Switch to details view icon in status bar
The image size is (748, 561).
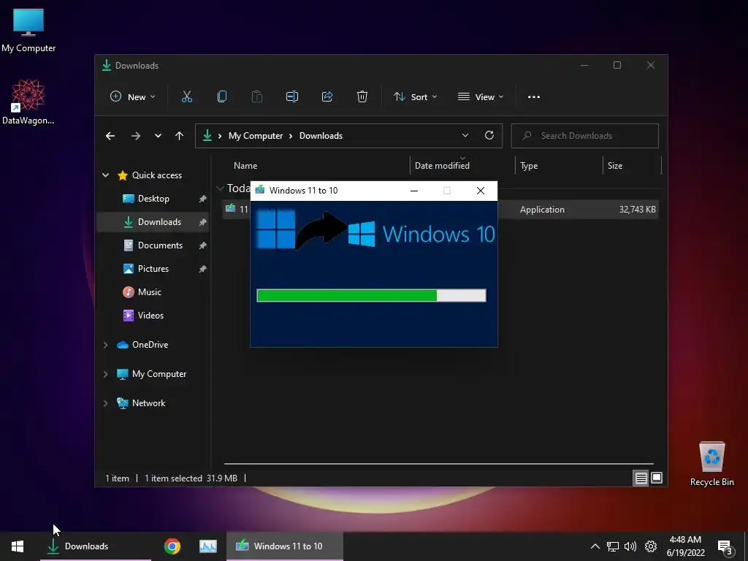point(641,478)
